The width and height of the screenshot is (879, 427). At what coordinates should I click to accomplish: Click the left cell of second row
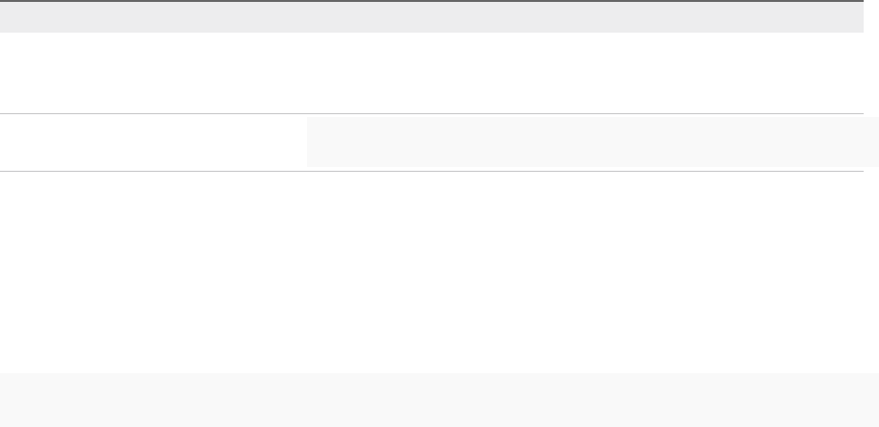154,142
